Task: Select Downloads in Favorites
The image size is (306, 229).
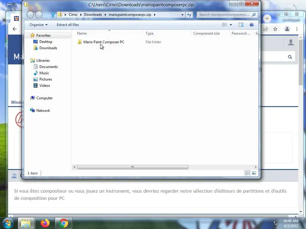Action: point(48,48)
